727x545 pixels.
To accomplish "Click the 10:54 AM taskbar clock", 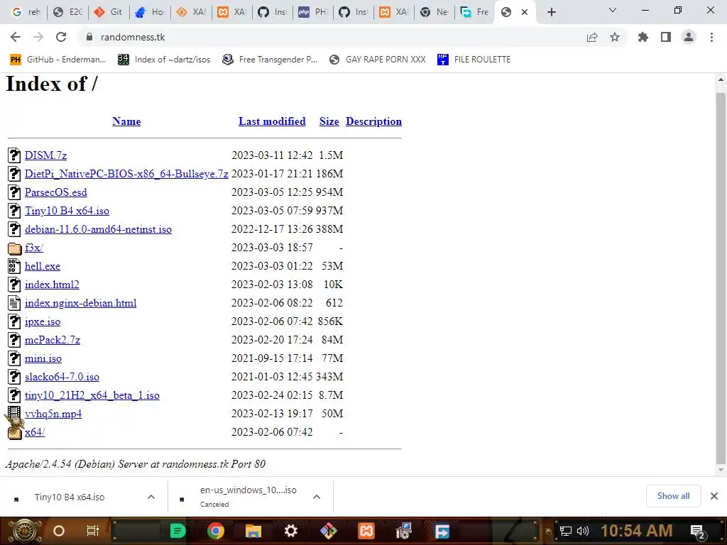I will point(637,531).
